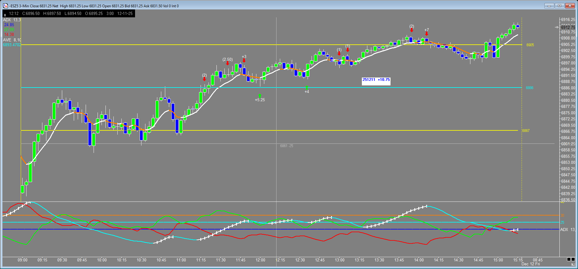Click the red arrow marker labeled +3
The height and width of the screenshot is (269, 578).
point(244,60)
